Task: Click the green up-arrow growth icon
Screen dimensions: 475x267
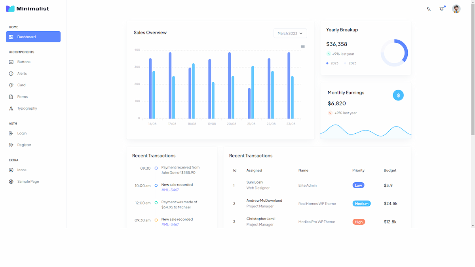Action: tap(329, 54)
